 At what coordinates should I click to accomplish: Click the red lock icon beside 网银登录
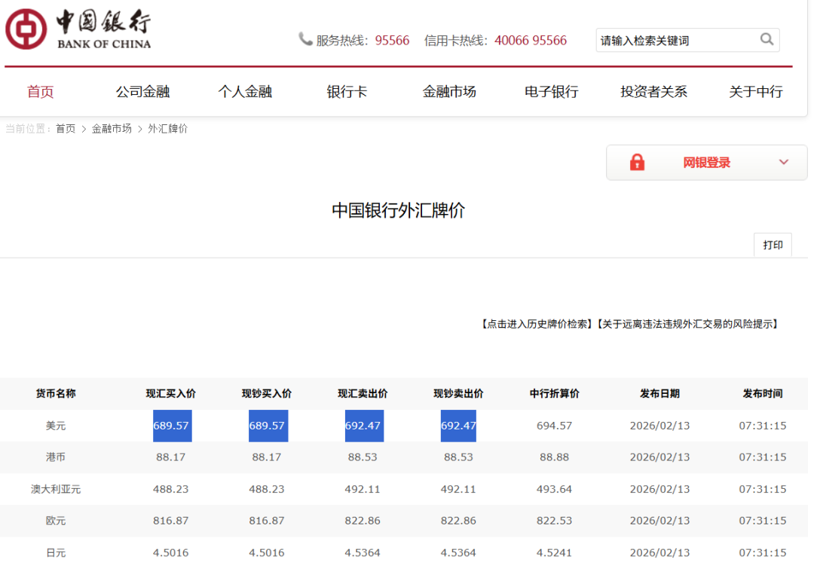pyautogui.click(x=637, y=163)
